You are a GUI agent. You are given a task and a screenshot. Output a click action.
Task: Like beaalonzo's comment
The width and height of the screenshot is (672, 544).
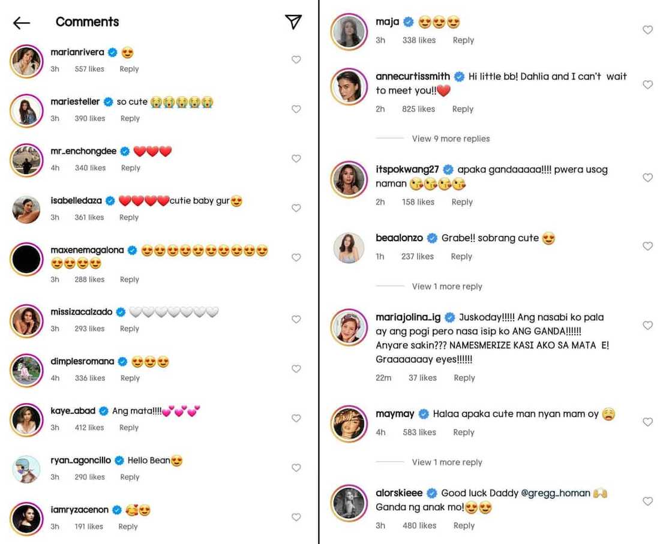(648, 246)
